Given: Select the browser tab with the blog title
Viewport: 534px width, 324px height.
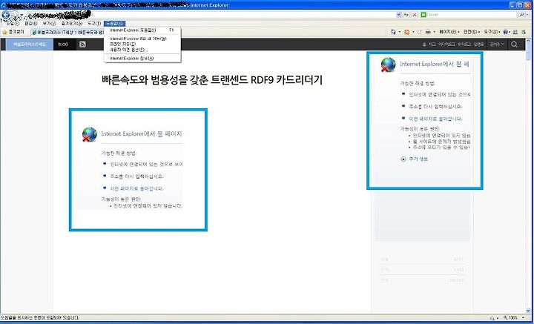Looking at the screenshot, I should pos(67,33).
